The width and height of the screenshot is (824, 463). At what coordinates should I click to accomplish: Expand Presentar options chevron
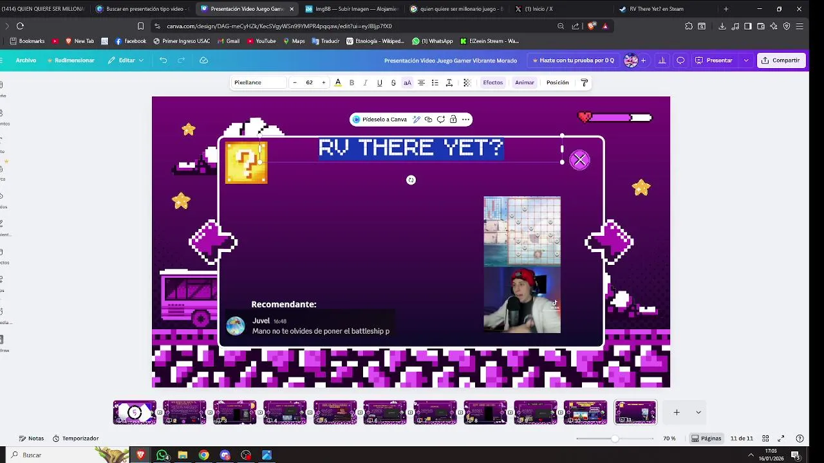click(x=746, y=60)
